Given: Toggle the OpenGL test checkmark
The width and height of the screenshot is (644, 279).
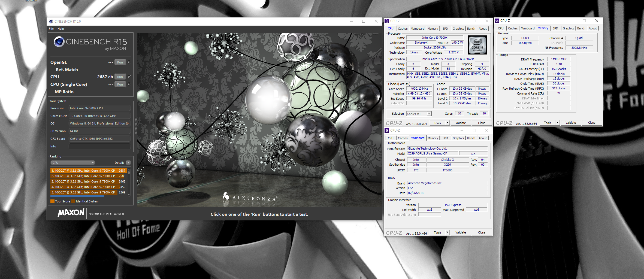Looking at the screenshot, I should click(129, 62).
